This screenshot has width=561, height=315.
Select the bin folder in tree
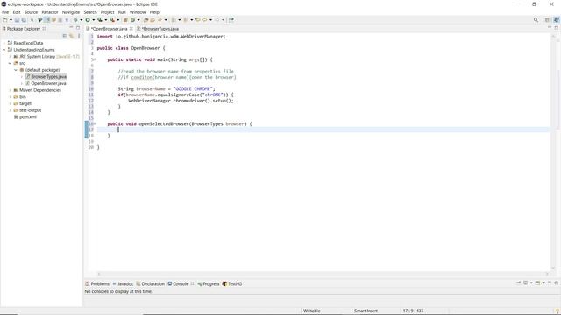point(19,97)
